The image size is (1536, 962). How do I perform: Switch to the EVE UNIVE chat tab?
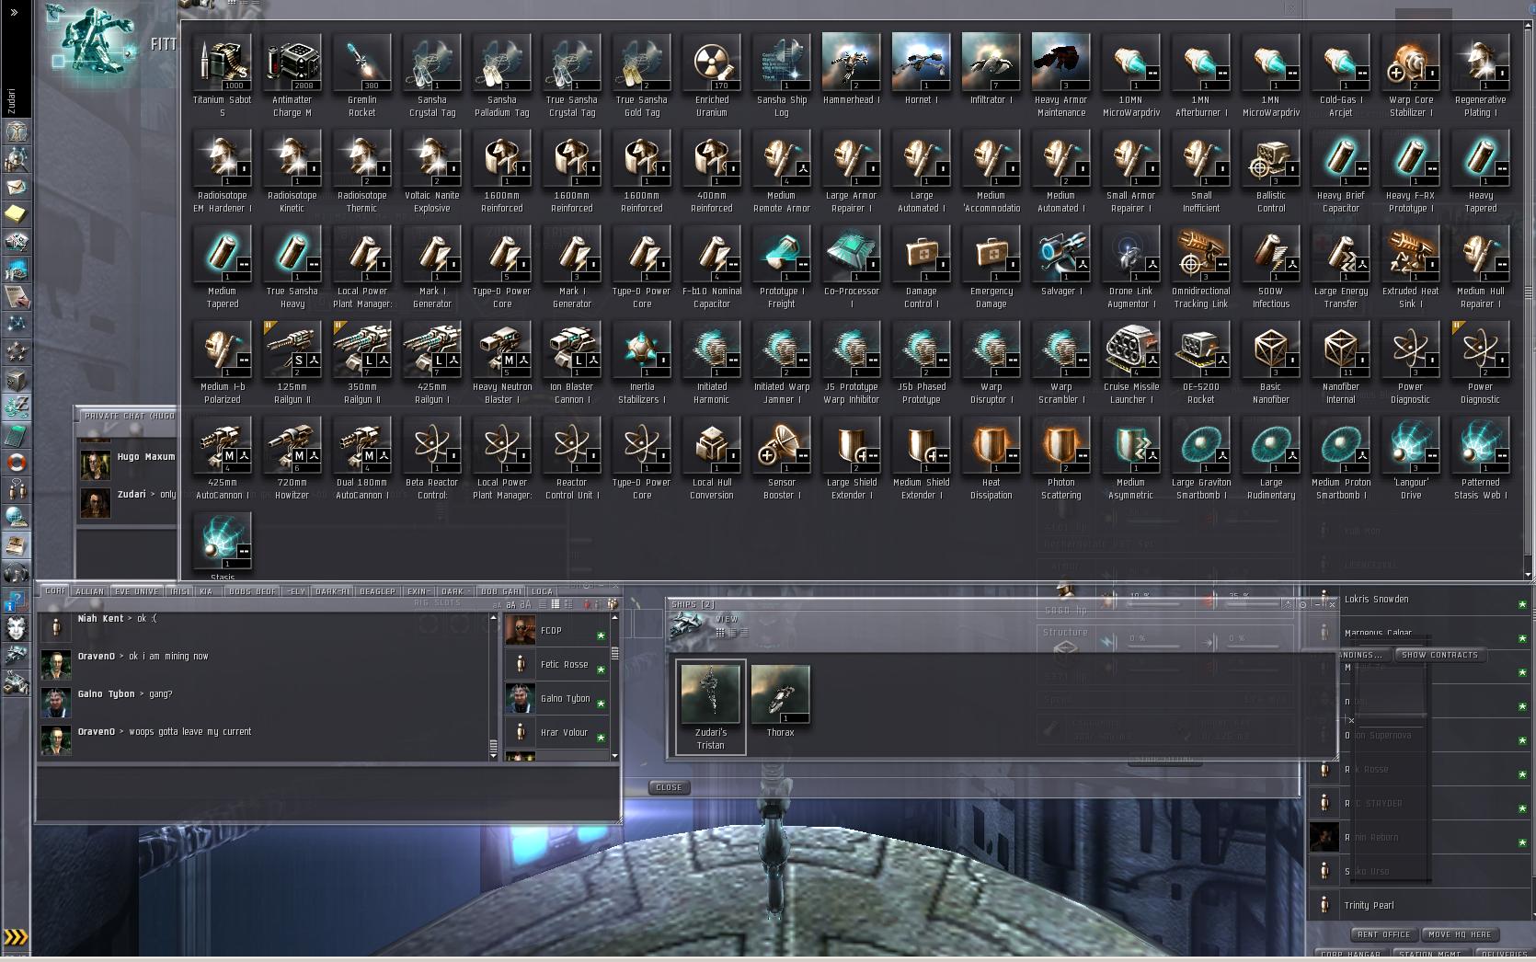(136, 591)
